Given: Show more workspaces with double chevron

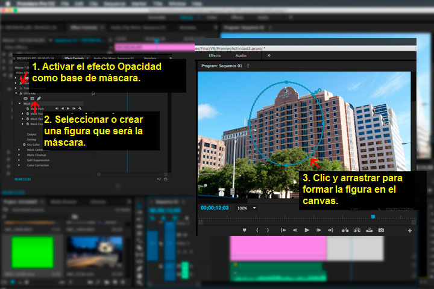Looking at the screenshot, I should (269, 55).
